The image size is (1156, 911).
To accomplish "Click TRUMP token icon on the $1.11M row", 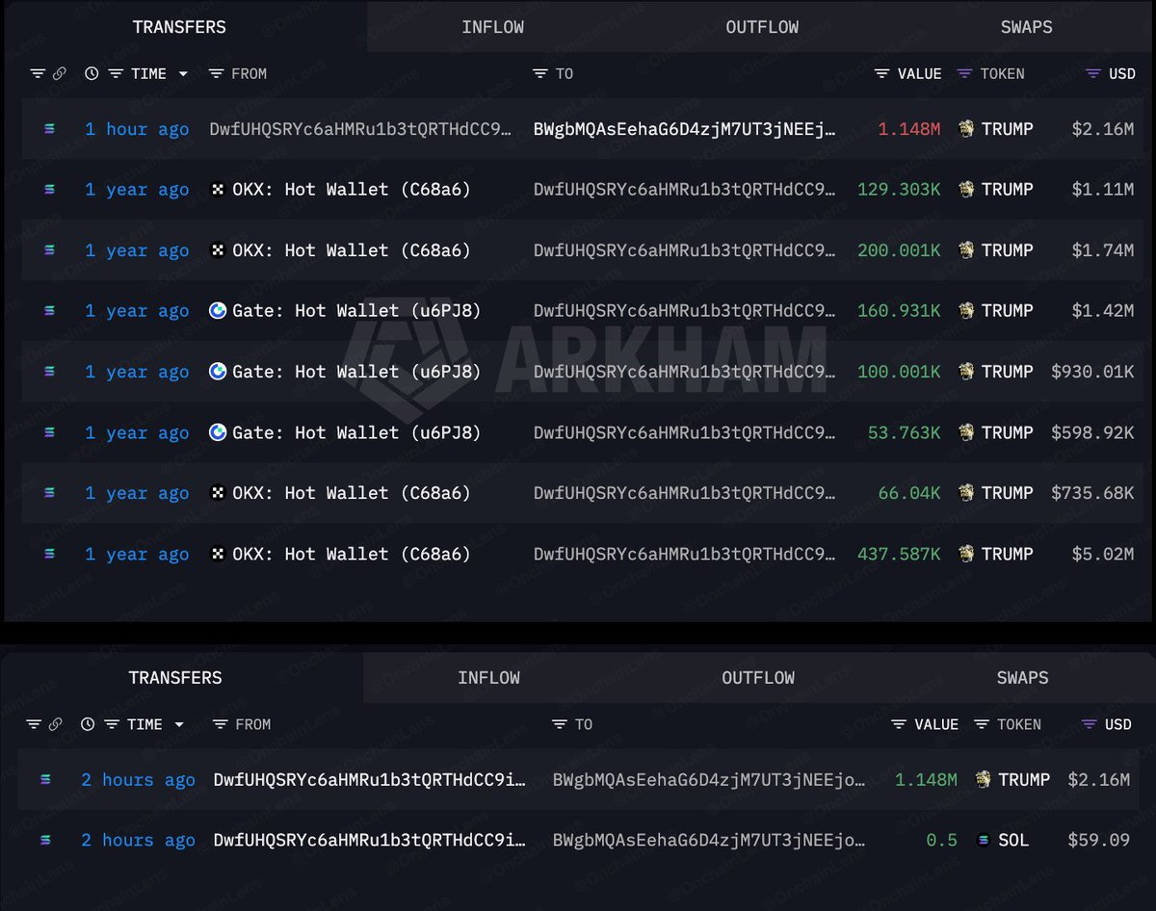I will tap(967, 190).
